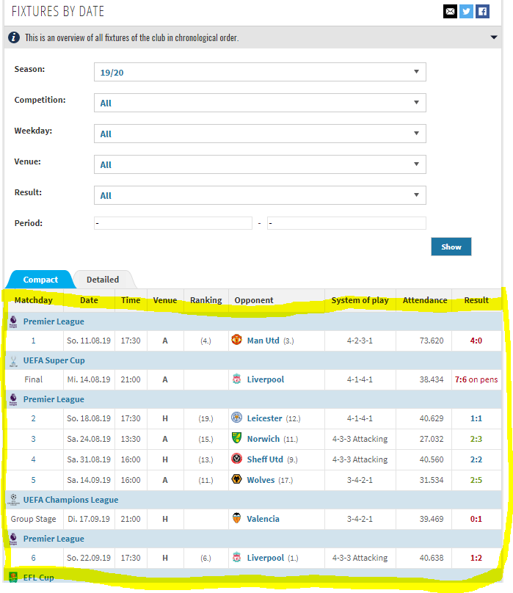Viewport: 513px width, 593px height.
Task: Open the 0:1 result against Valencia
Action: pyautogui.click(x=476, y=519)
